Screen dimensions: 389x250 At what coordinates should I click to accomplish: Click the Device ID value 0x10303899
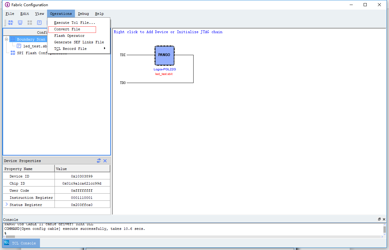(82, 176)
